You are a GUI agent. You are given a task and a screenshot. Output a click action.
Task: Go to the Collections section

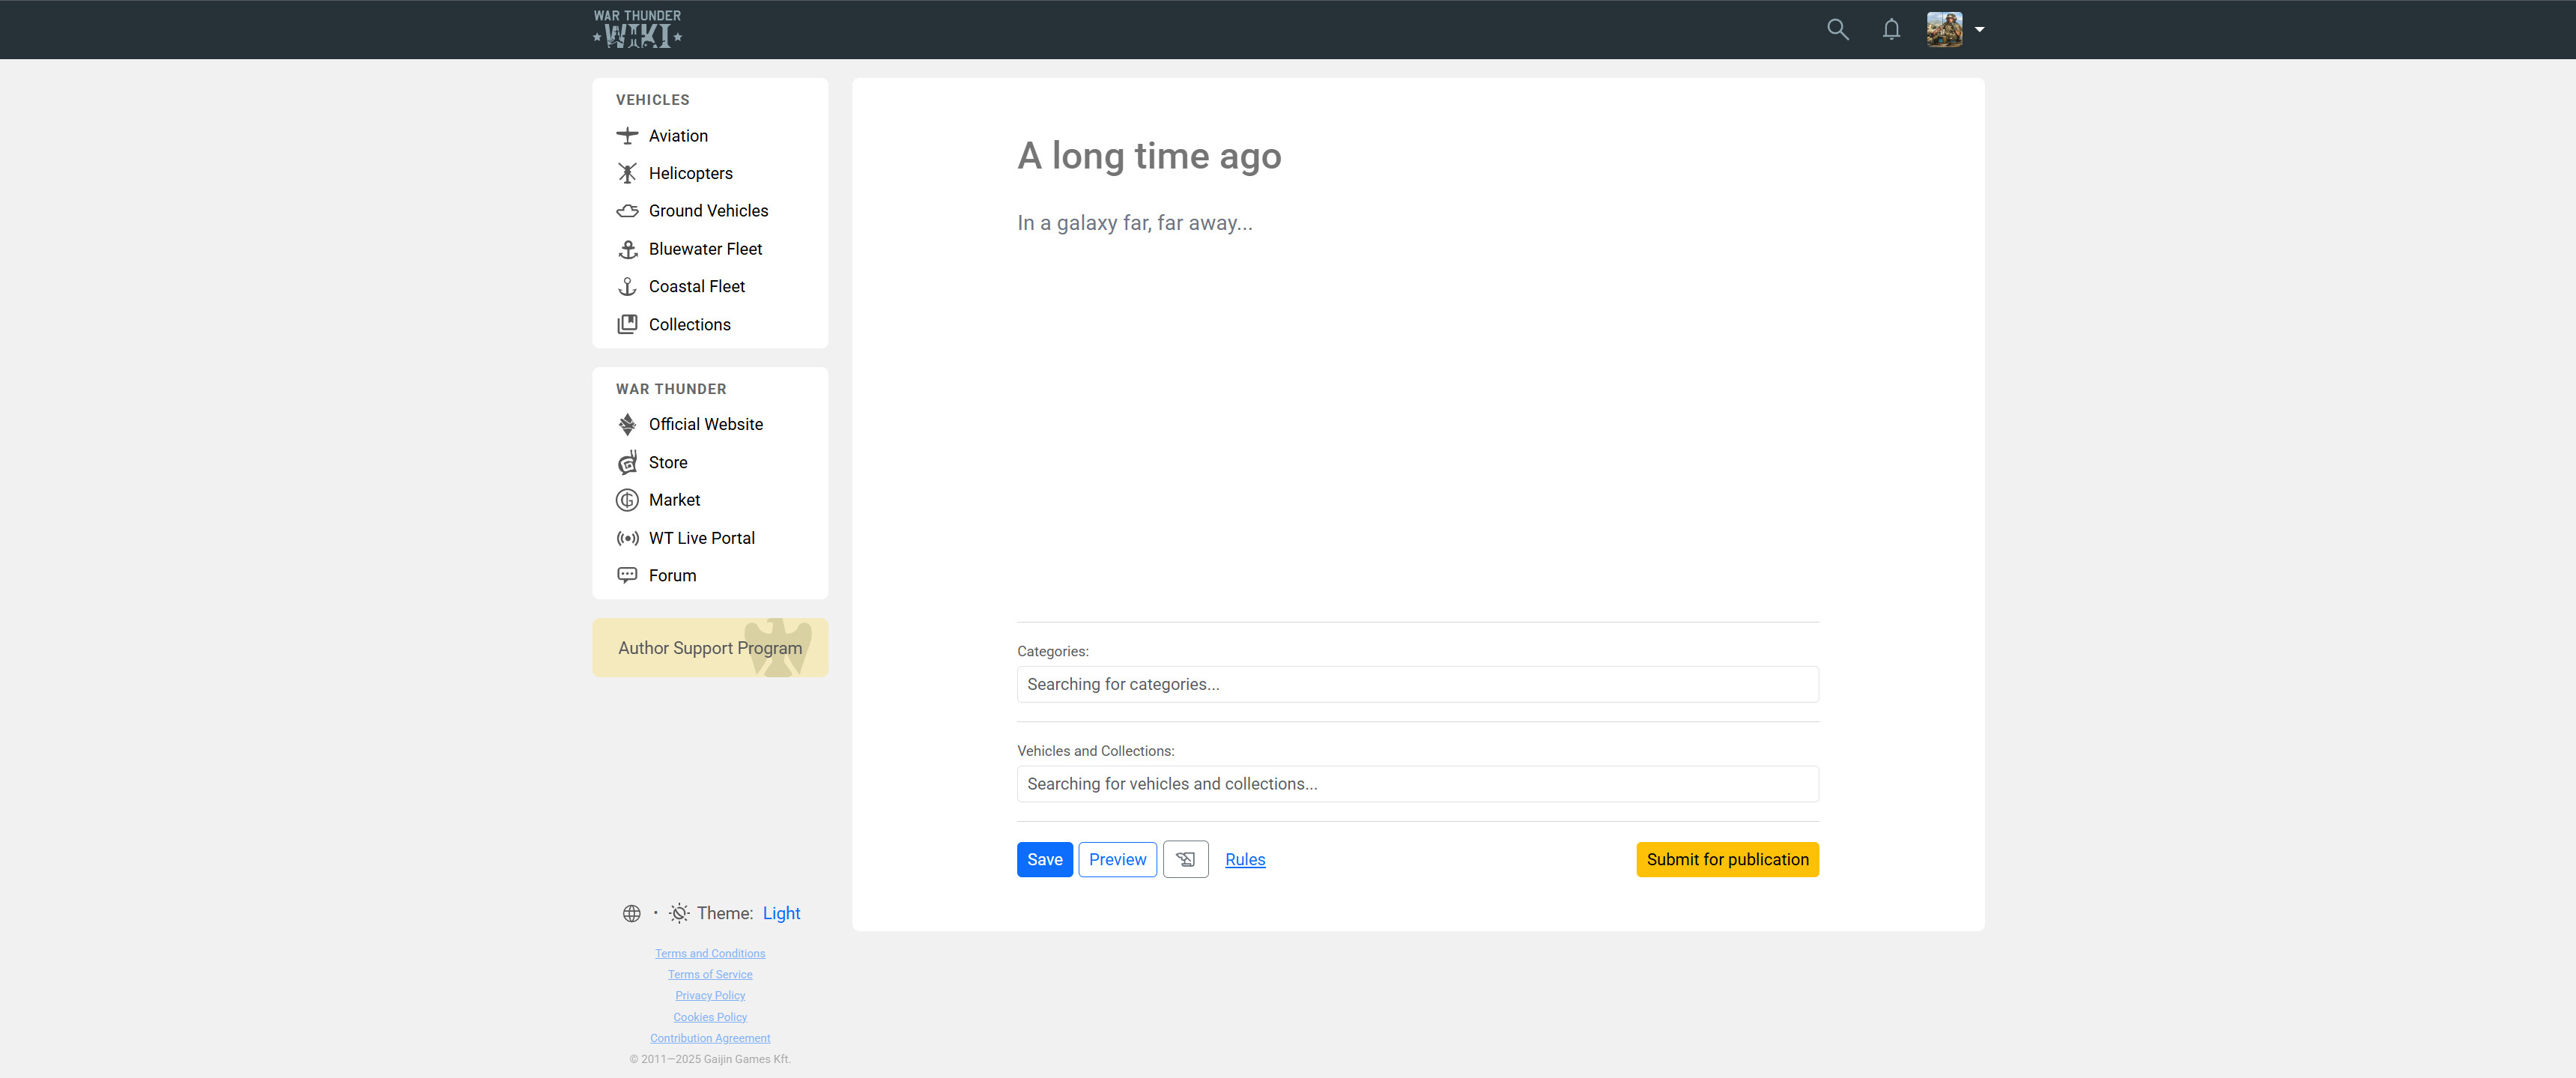[689, 324]
